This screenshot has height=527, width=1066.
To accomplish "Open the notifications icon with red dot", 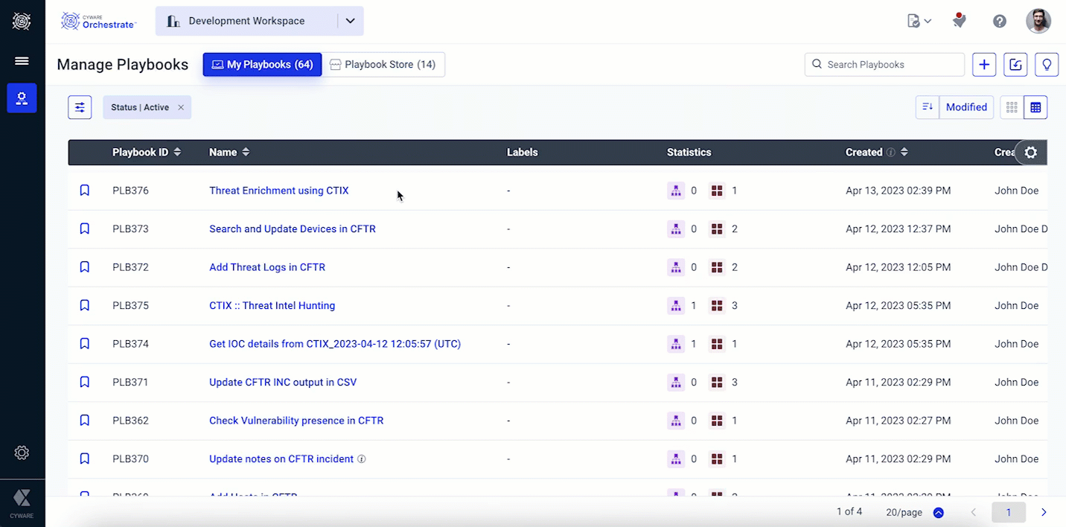I will click(x=959, y=21).
